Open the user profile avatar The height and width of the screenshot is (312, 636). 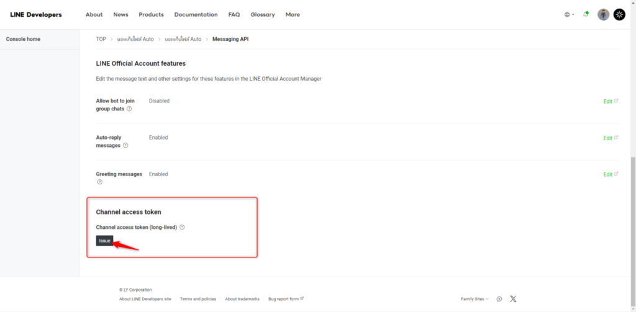(603, 14)
